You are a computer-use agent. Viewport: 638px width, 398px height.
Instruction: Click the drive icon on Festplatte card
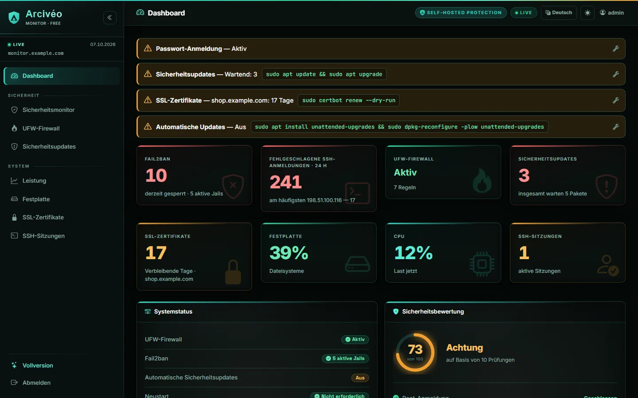click(357, 264)
